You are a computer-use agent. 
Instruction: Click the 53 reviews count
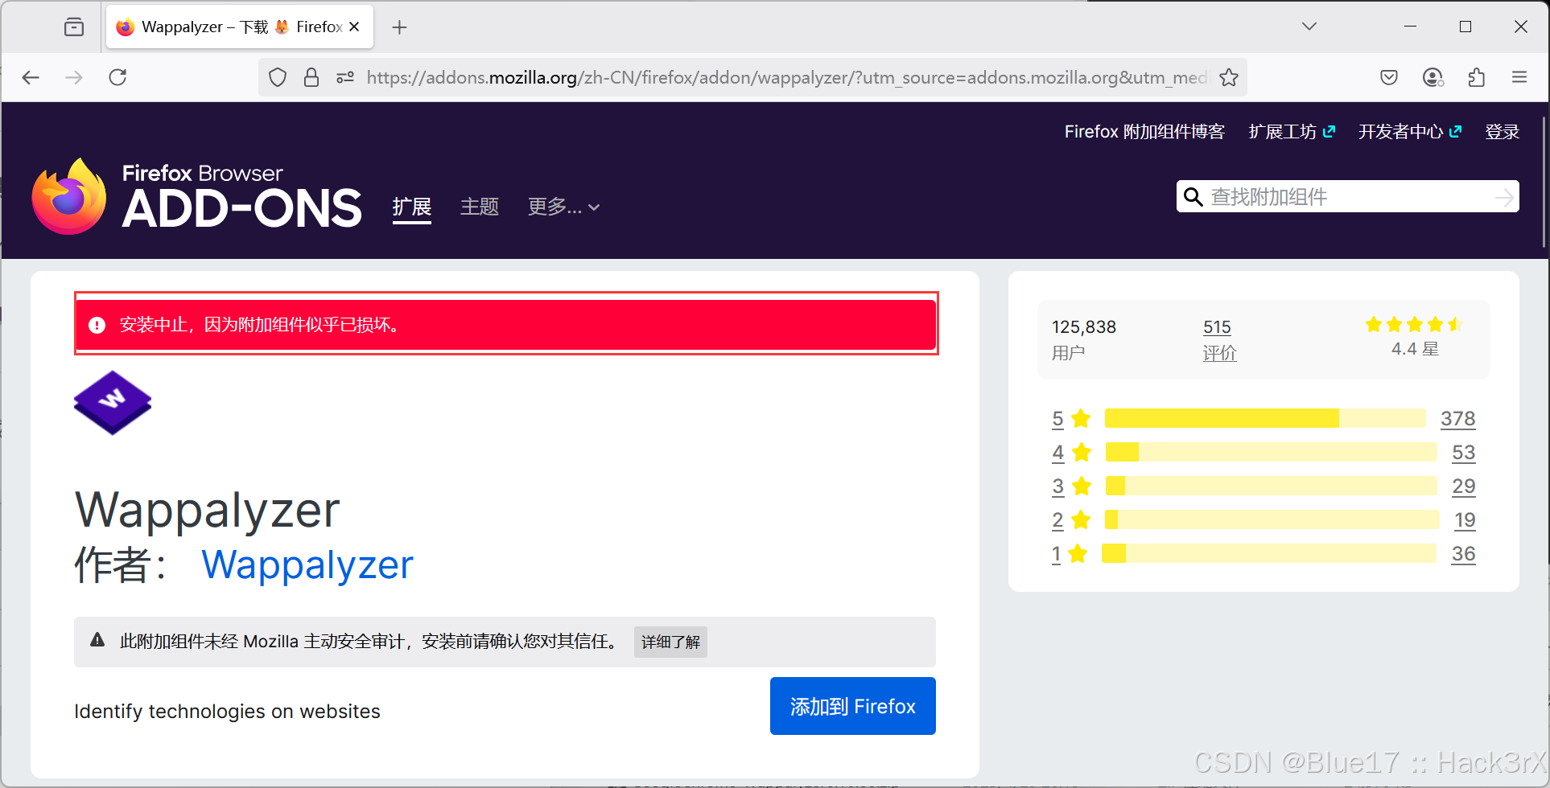[x=1463, y=453]
